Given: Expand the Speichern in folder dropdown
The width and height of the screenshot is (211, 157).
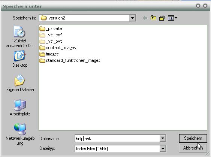Looking at the screenshot, I should tap(132, 18).
